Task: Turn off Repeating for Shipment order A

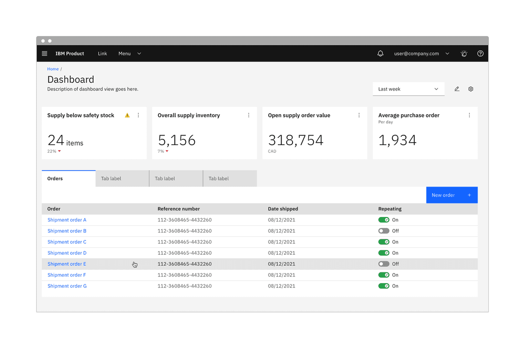Action: coord(384,220)
